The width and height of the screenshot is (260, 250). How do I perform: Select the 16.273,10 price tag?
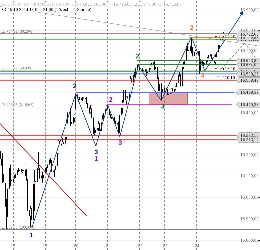(x=249, y=140)
